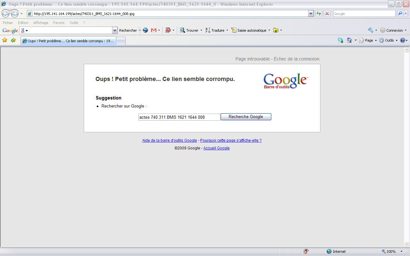Open the 100% zoom level control
The width and height of the screenshot is (410, 256).
(392, 252)
